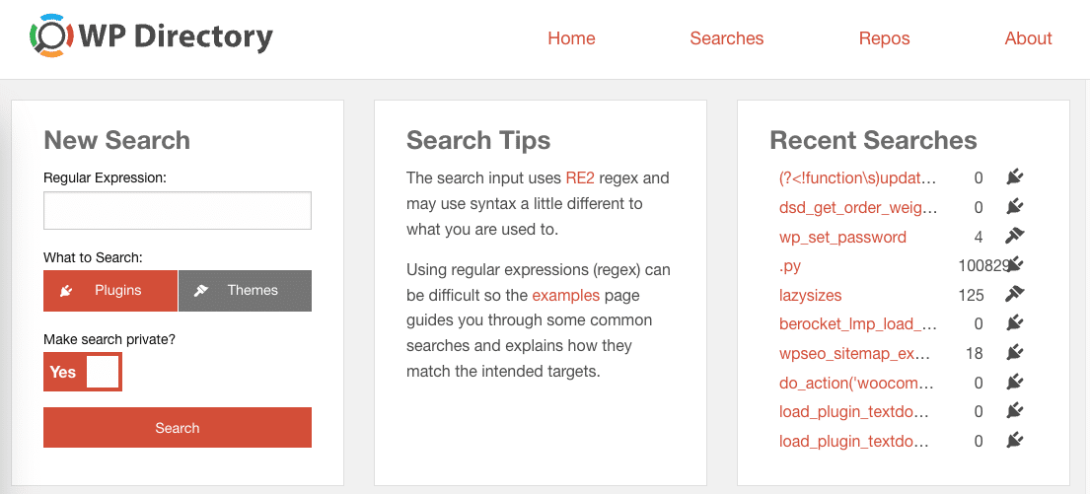Toggle the Make search private switch
This screenshot has height=494, width=1090.
pyautogui.click(x=83, y=372)
